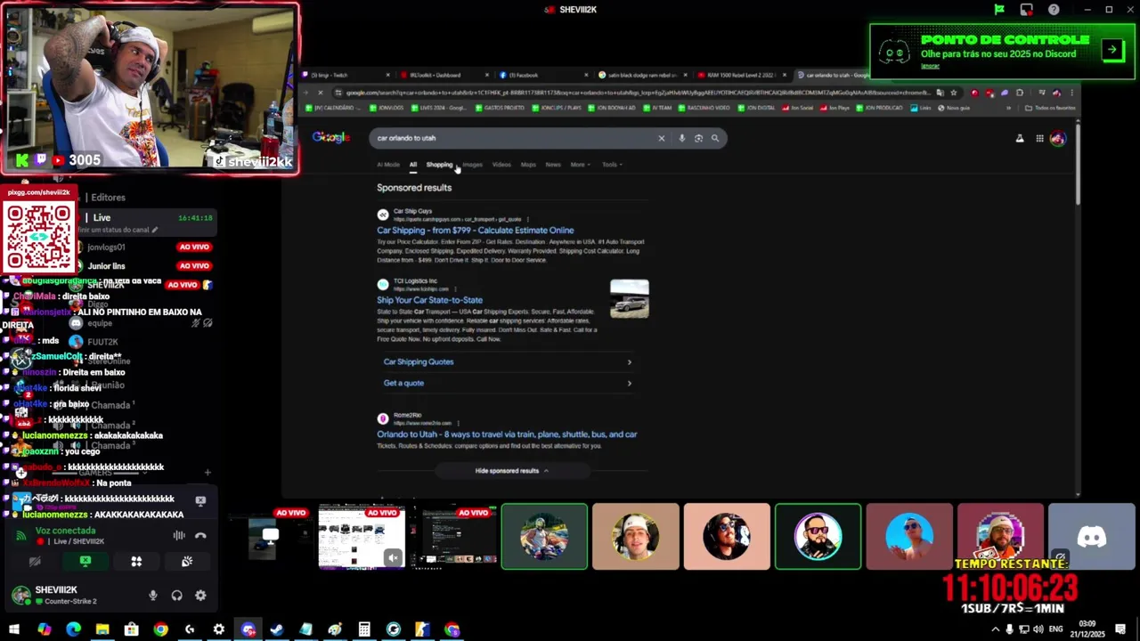1140x641 pixels.
Task: Open Ship Your Car State-to-State link
Action: (429, 300)
